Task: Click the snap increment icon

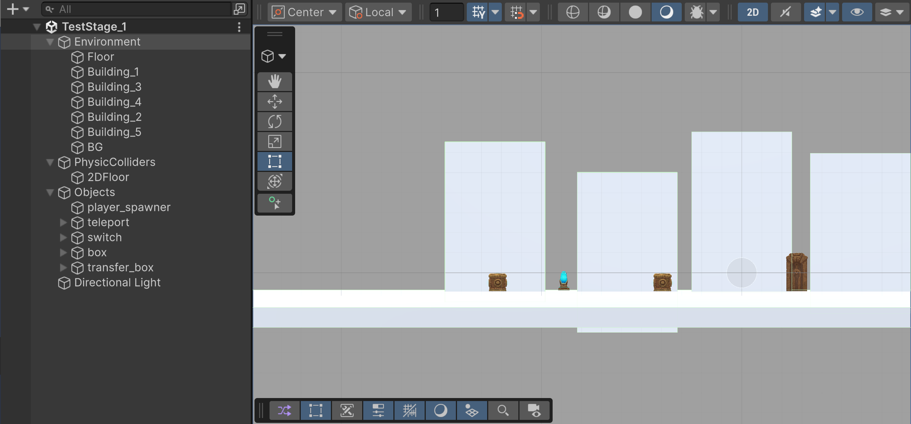Action: (x=516, y=12)
